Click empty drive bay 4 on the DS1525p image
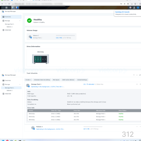This screenshot has height=141, width=141. (43, 59)
